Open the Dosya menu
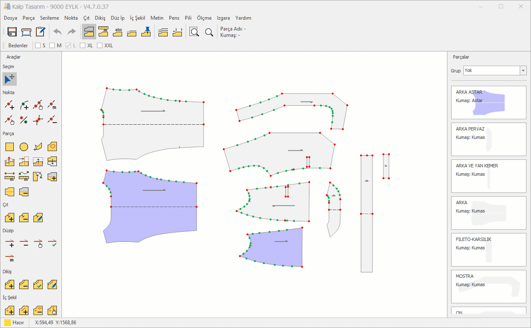Viewport: 531px width, 328px height. click(10, 18)
